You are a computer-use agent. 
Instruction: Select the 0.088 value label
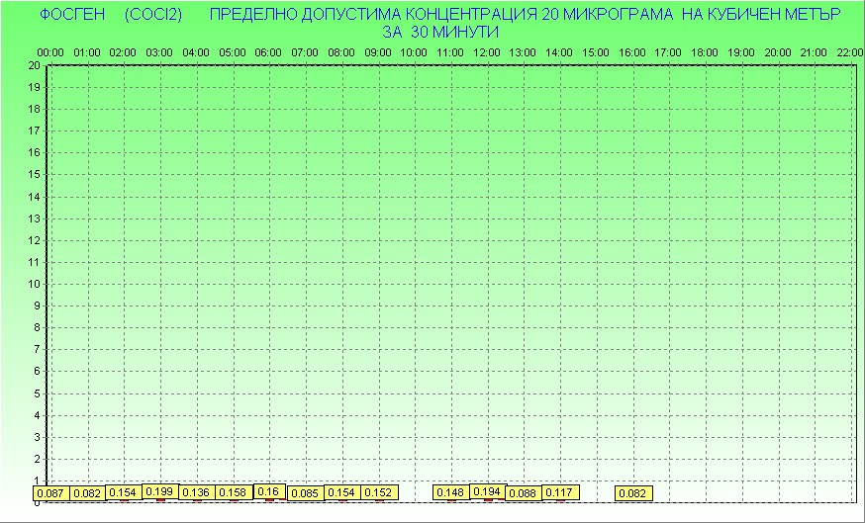point(524,493)
